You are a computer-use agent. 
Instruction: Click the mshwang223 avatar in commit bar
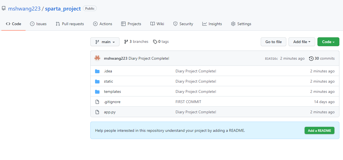[x=97, y=58]
